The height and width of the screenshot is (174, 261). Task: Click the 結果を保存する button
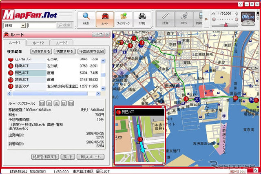(x=45, y=157)
